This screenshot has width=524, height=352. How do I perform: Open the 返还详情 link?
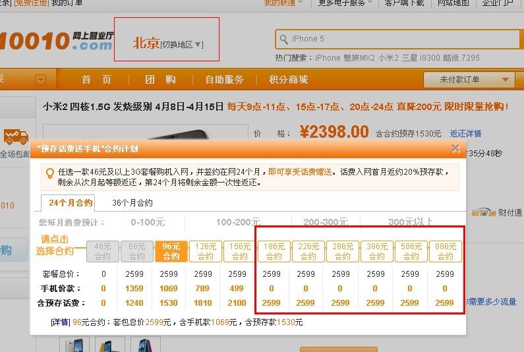[x=465, y=134]
